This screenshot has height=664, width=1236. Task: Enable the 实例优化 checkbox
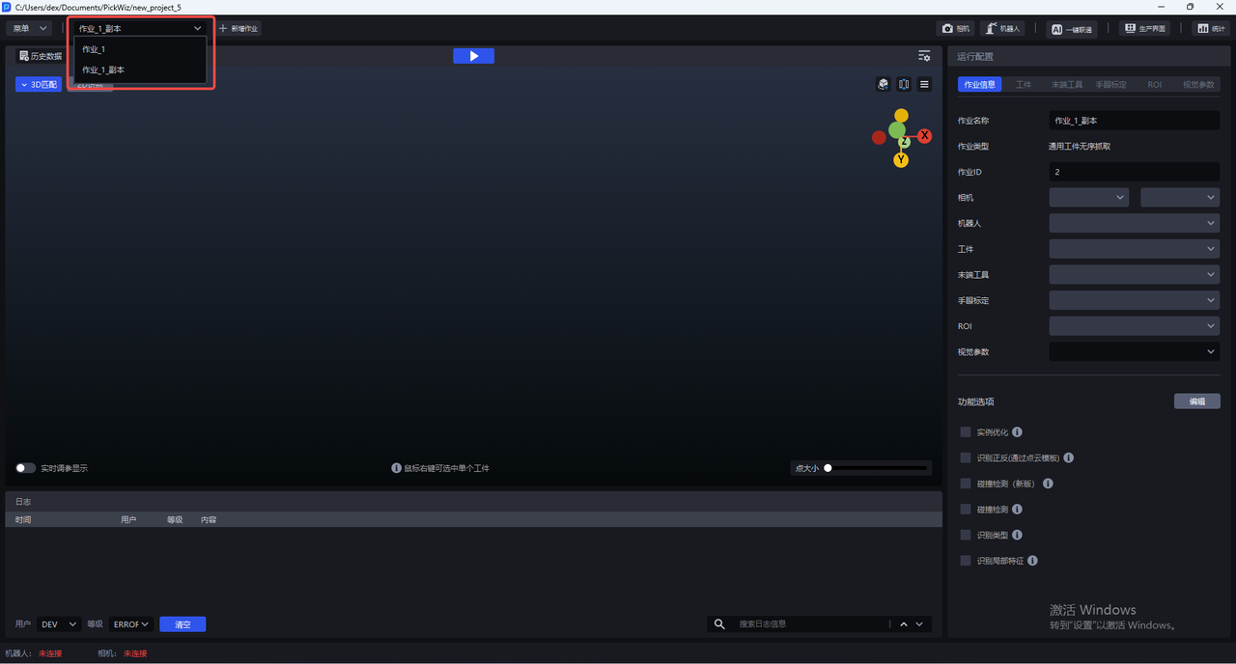pyautogui.click(x=966, y=432)
